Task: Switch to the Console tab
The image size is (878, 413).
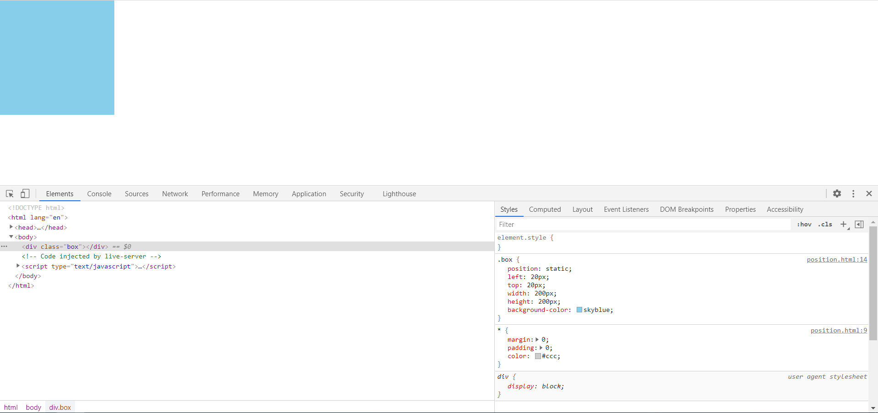Action: pos(99,194)
